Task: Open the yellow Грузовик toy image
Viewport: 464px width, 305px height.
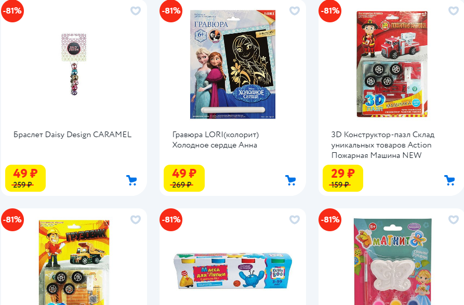Action: 74,262
